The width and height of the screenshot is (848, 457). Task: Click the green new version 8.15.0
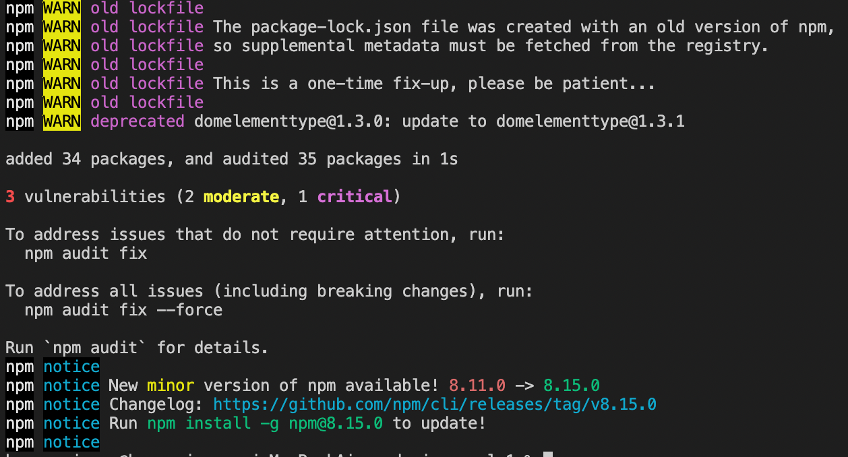pyautogui.click(x=572, y=386)
